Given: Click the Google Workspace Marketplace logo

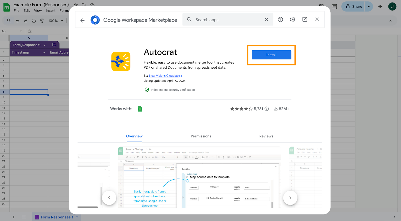Looking at the screenshot, I should 95,20.
